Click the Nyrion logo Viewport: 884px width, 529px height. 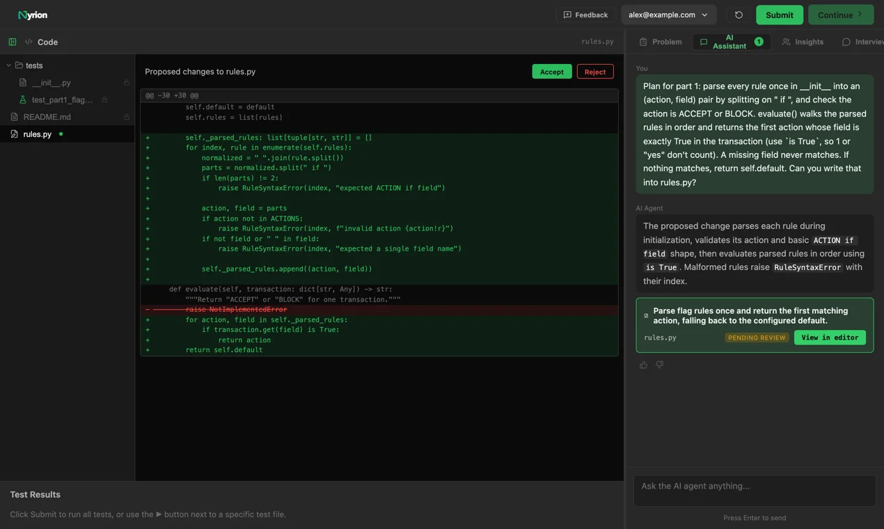pyautogui.click(x=33, y=15)
